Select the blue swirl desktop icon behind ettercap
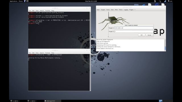Screen dimensions: 182x102 click(157, 5)
